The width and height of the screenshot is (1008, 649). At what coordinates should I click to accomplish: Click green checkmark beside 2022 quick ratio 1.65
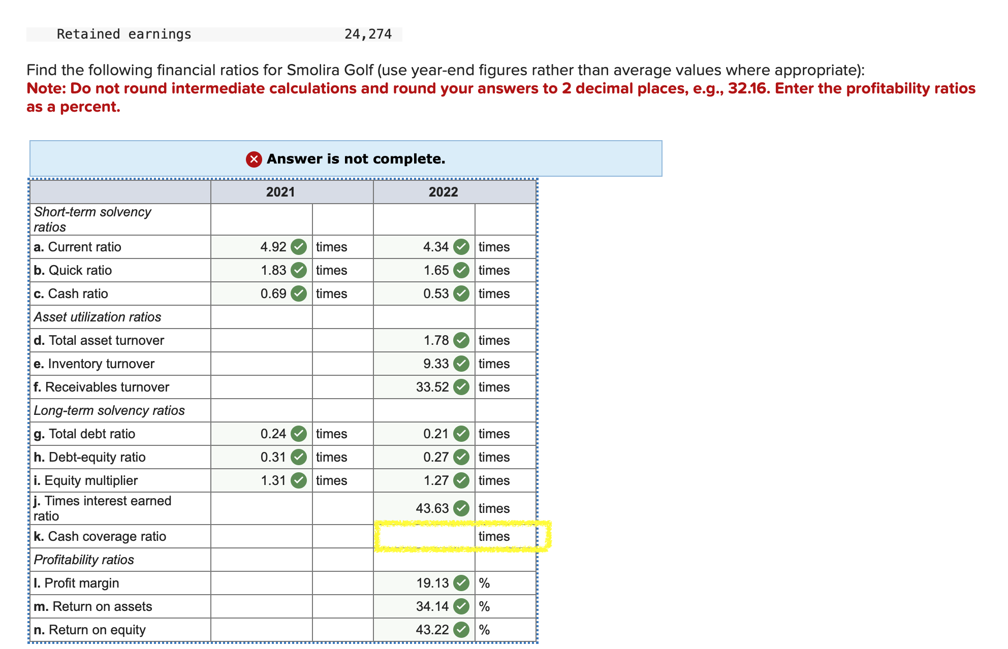point(461,270)
